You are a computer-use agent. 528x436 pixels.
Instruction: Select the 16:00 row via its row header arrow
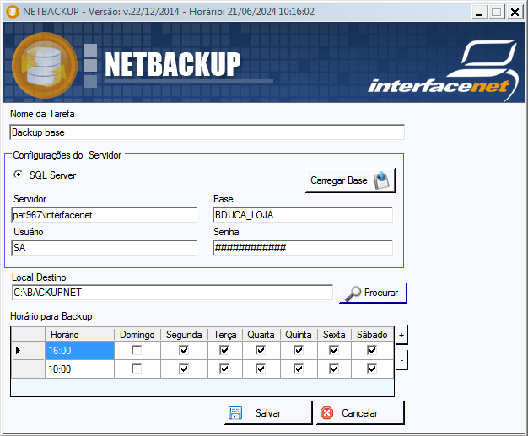pyautogui.click(x=29, y=351)
